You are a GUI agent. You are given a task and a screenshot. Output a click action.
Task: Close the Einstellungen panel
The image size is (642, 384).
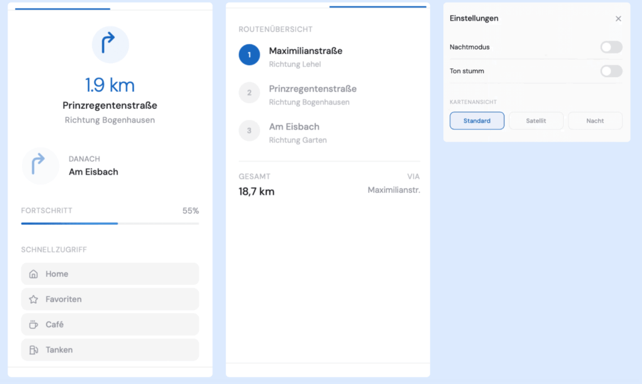[x=618, y=19]
